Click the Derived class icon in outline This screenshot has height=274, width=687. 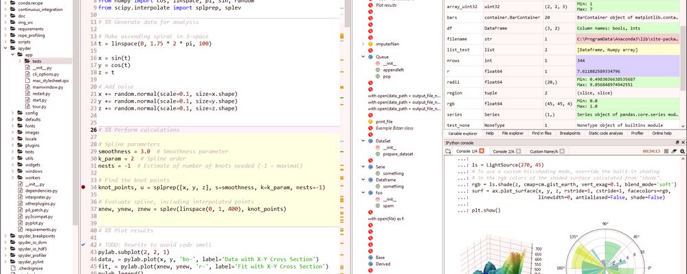click(371, 264)
